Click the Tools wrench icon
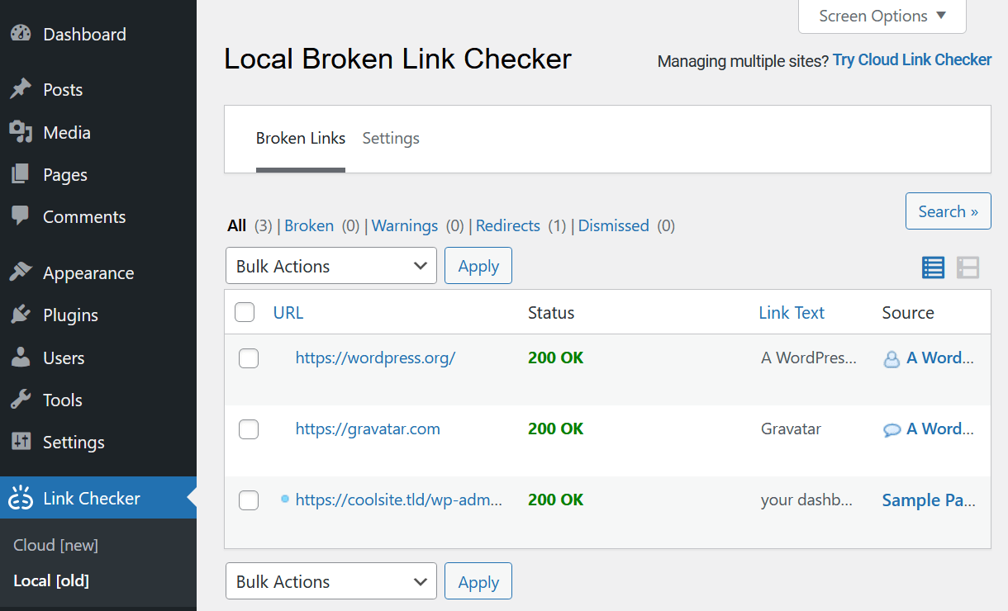 pyautogui.click(x=21, y=400)
